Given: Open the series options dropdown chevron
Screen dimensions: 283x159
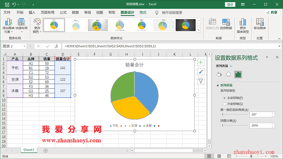Looking at the screenshot, I should pyautogui.click(x=231, y=66).
